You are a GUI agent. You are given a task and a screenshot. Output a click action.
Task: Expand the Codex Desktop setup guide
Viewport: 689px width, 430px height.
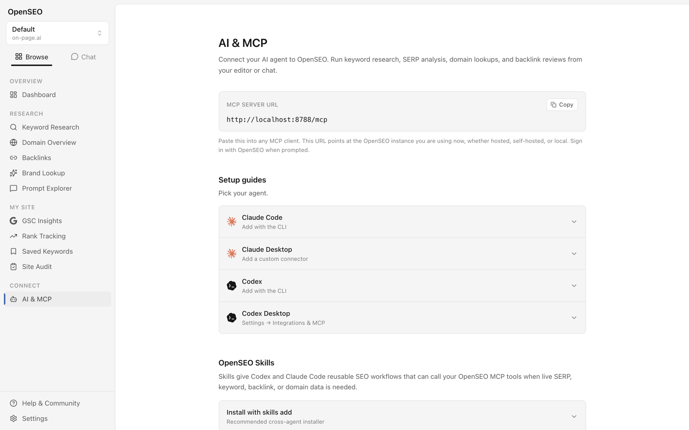point(402,318)
